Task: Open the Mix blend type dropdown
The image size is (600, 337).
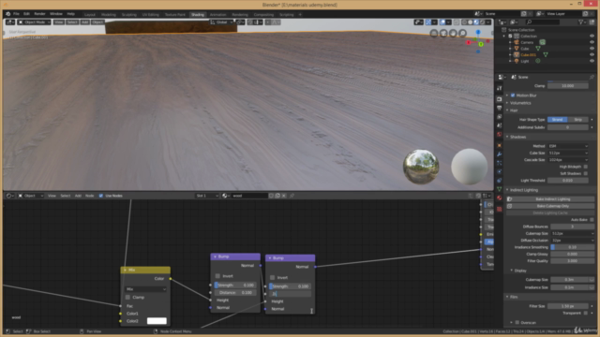Action: tap(145, 289)
